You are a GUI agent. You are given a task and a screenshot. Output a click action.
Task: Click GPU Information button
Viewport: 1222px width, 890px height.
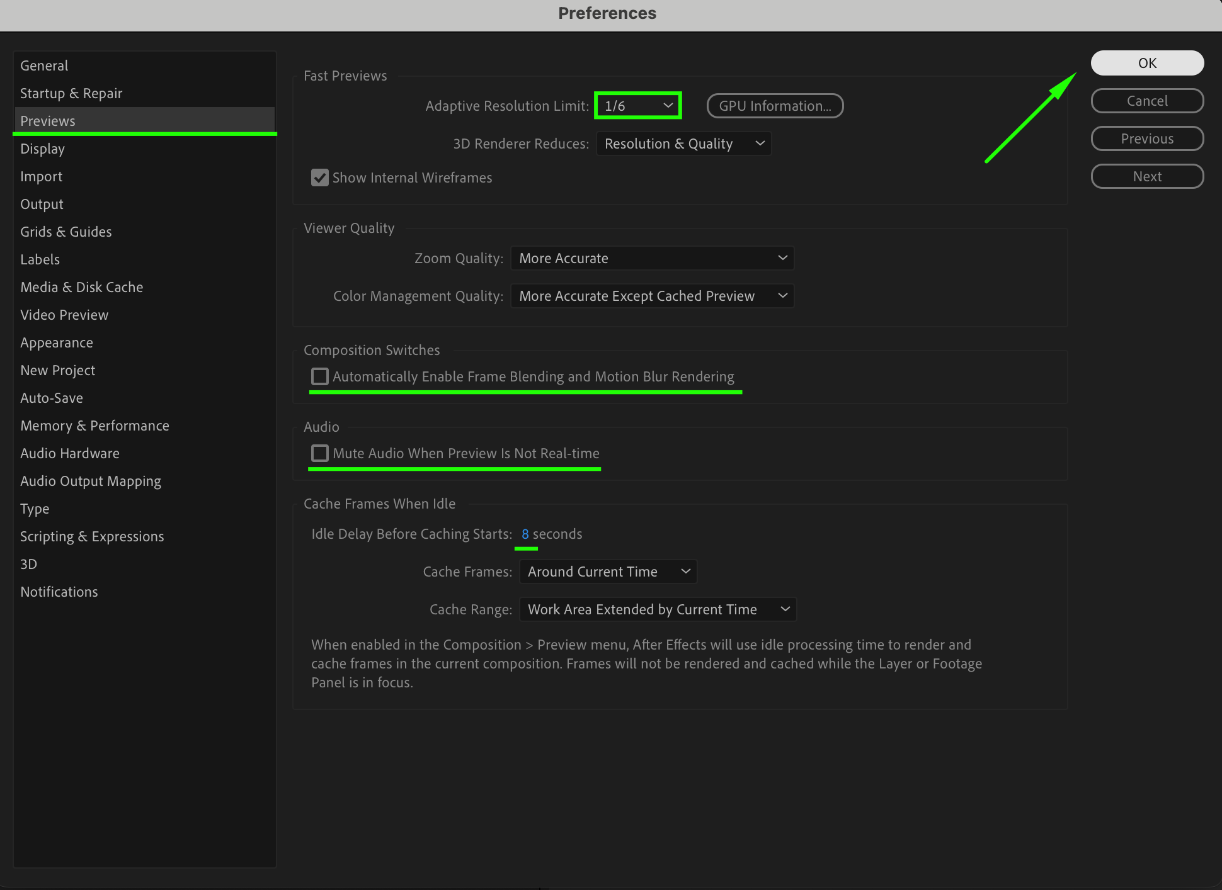click(775, 106)
